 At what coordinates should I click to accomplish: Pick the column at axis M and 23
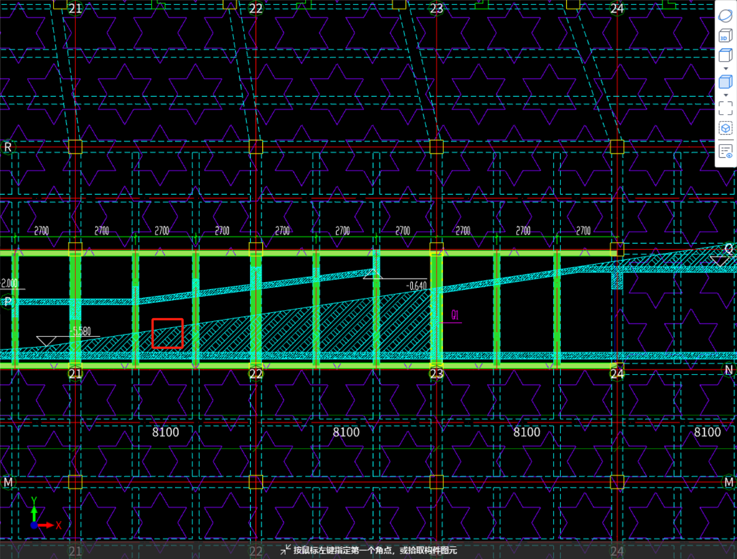[x=436, y=482]
